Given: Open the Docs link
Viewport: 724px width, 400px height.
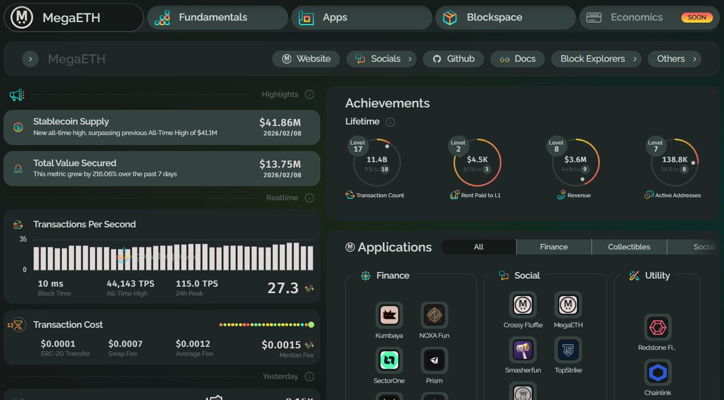Looking at the screenshot, I should pos(518,59).
